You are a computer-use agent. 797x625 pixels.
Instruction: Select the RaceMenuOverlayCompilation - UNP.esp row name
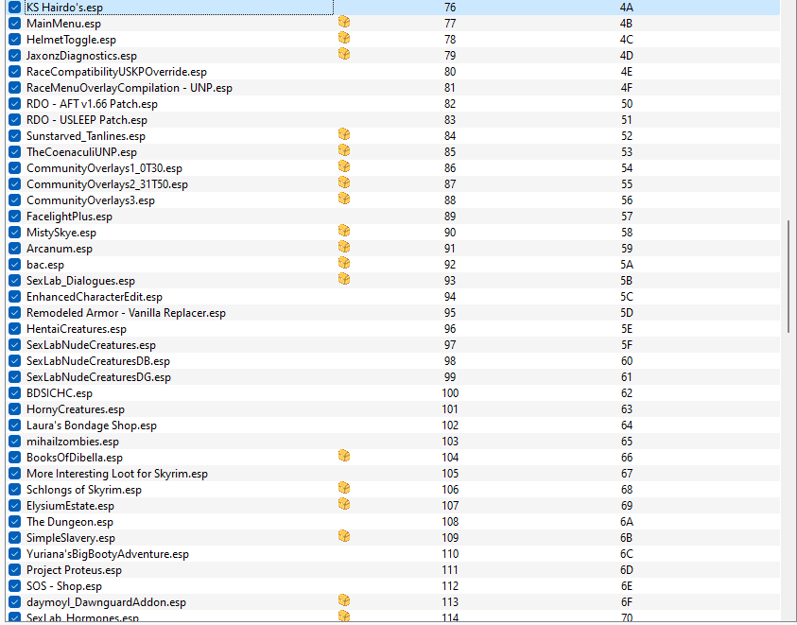coord(130,88)
